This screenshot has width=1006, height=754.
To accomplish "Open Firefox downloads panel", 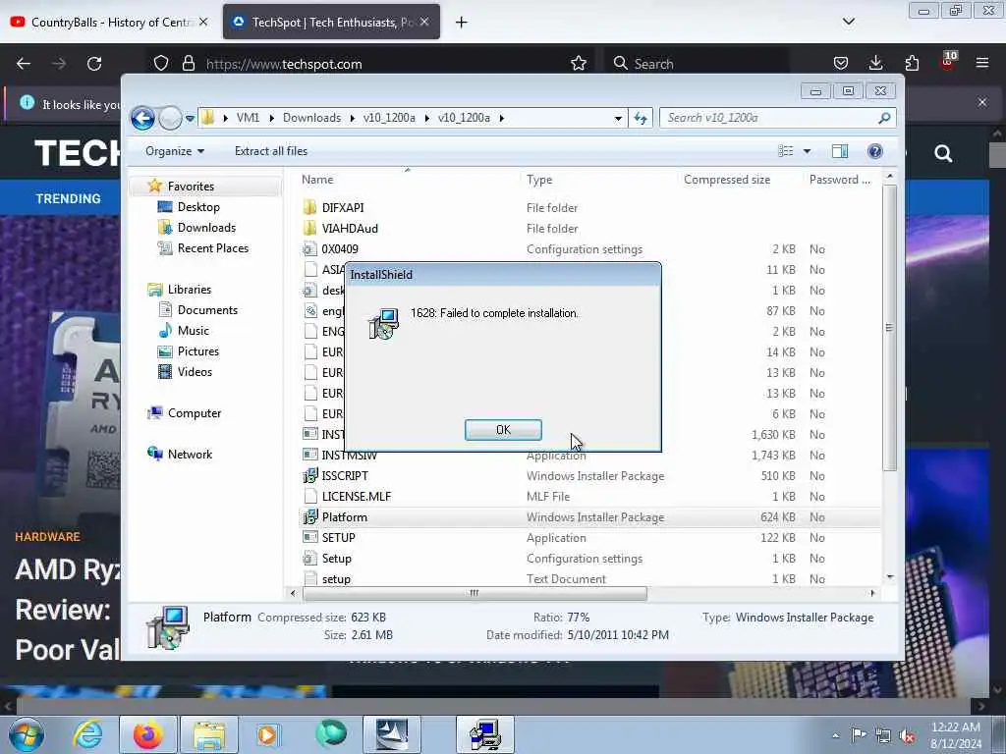I will point(875,63).
